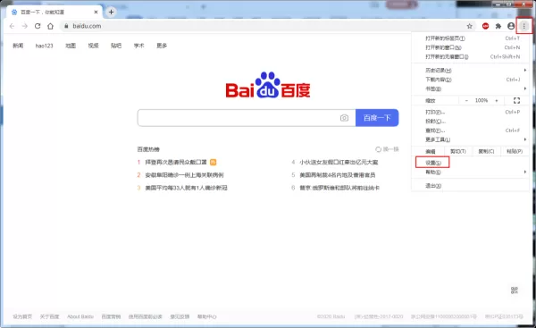Viewport: 536px width, 328px height.
Task: Choose 查找 from the menu
Action: point(471,130)
